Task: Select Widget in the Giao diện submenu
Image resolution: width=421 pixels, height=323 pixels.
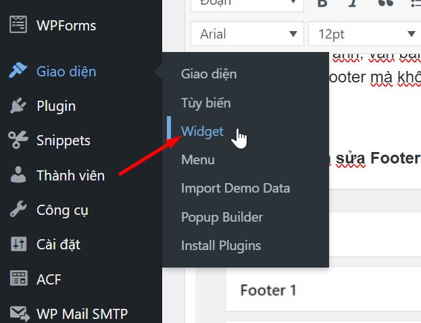Action: (x=202, y=131)
